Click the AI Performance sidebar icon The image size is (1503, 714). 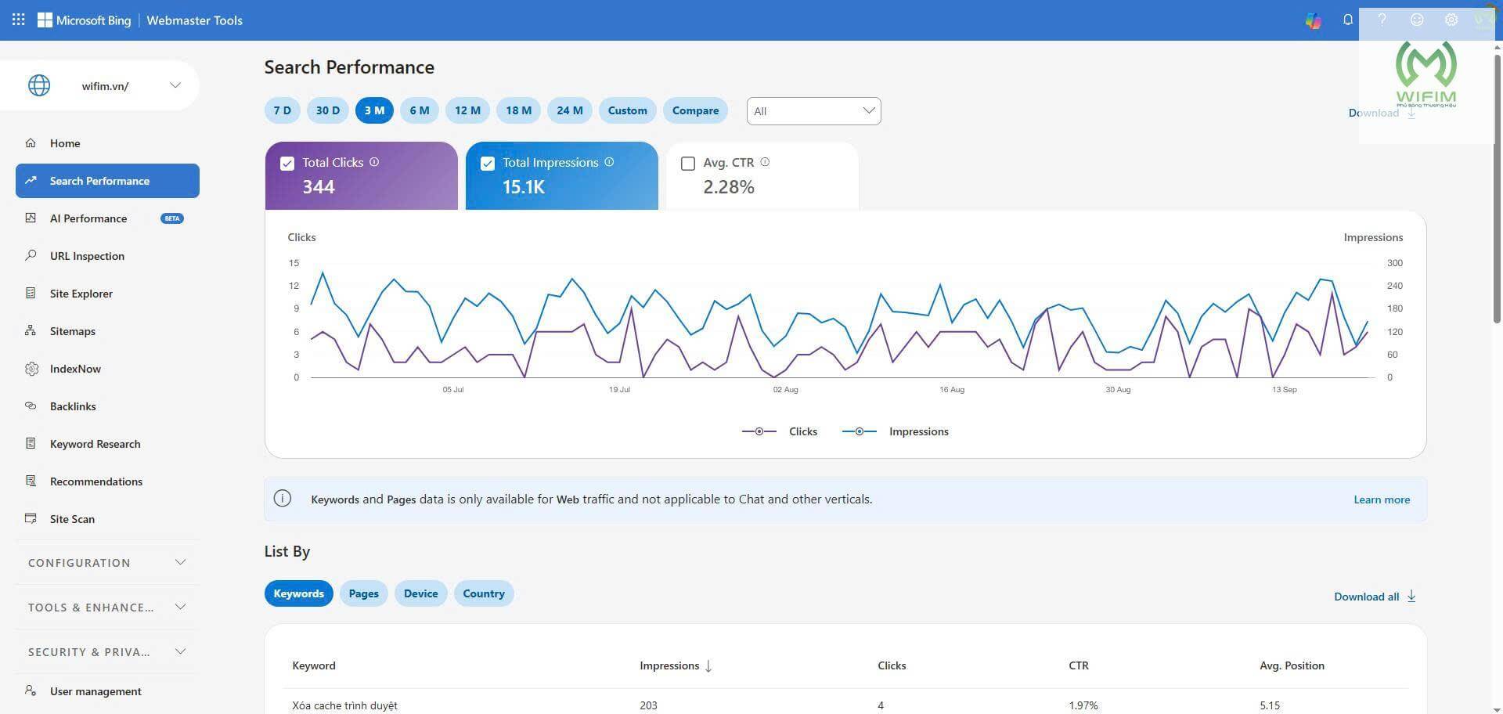click(x=31, y=218)
